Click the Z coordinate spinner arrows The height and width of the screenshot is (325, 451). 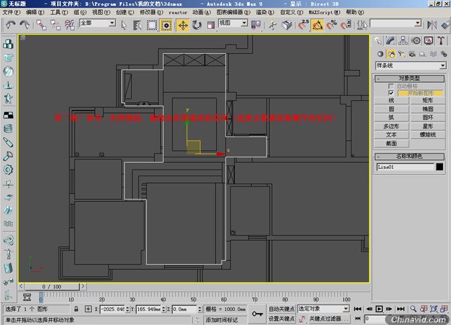pos(200,309)
